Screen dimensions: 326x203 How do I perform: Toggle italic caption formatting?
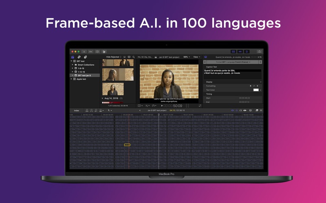click(x=253, y=86)
